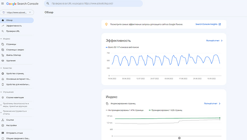Click the lightbulb icon in insights banner
Image resolution: width=247 pixels, height=140 pixels.
click(x=106, y=24)
